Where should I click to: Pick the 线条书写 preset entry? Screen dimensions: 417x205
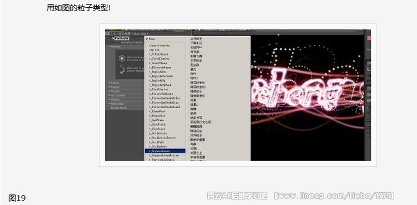pos(196,118)
